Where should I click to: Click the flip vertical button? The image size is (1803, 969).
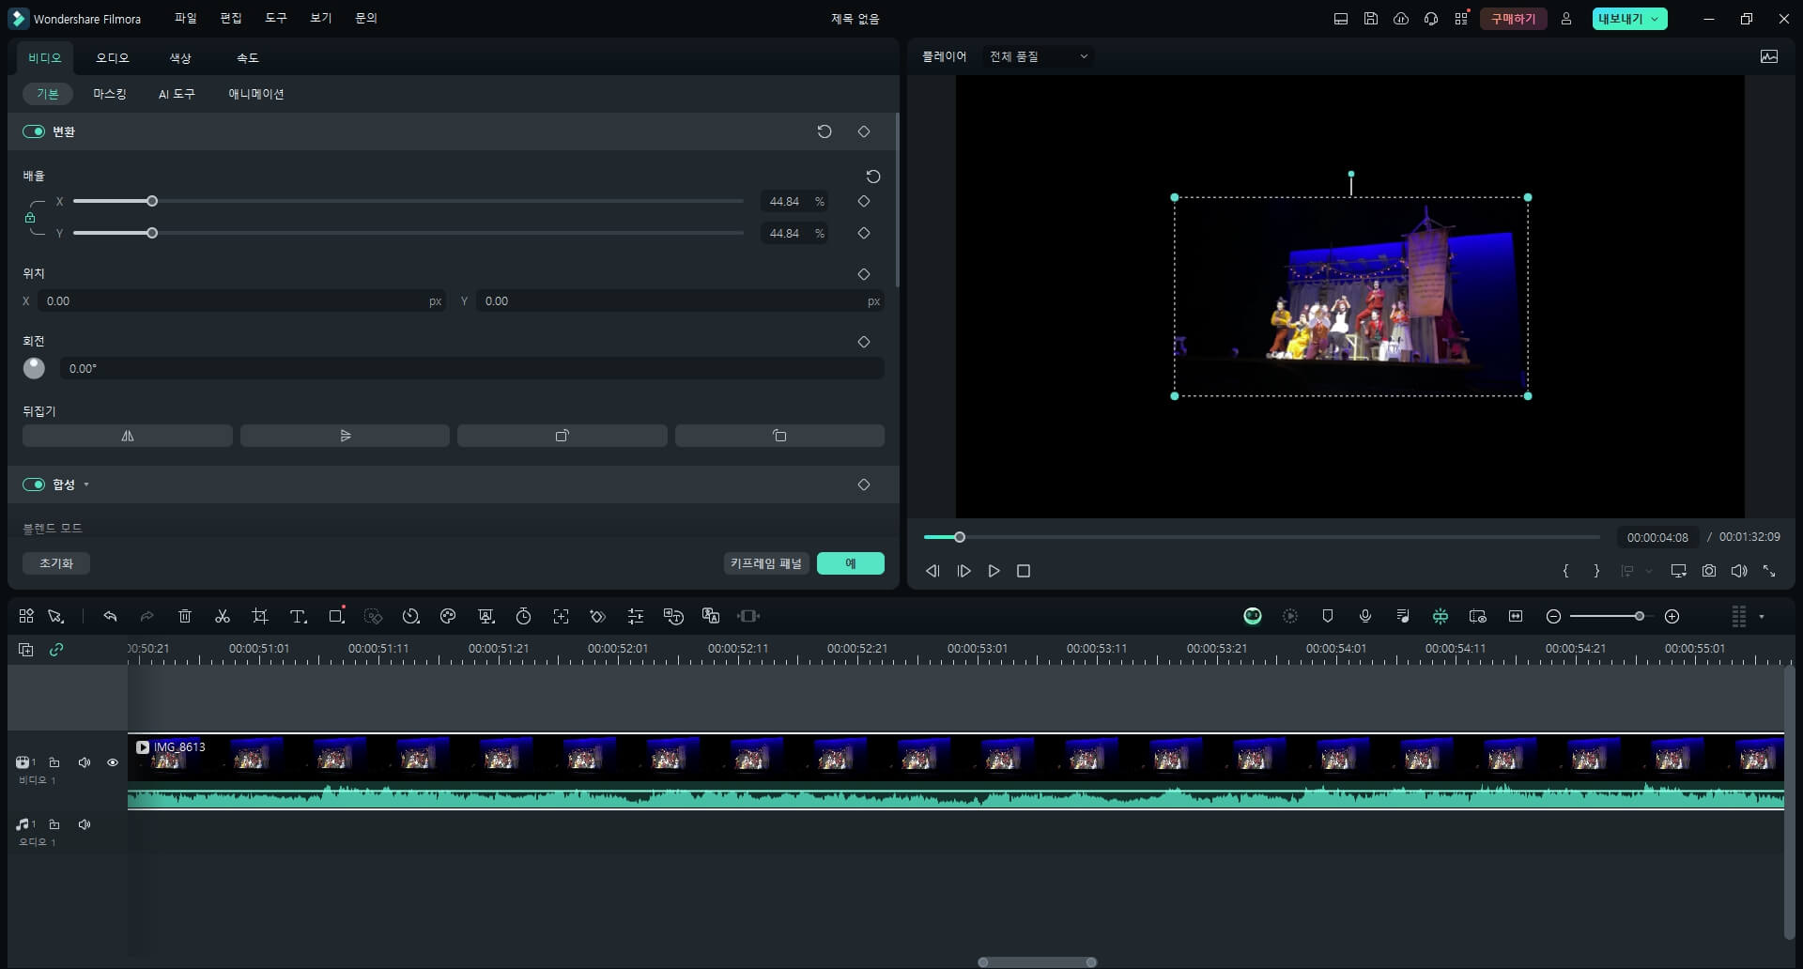[x=345, y=436]
